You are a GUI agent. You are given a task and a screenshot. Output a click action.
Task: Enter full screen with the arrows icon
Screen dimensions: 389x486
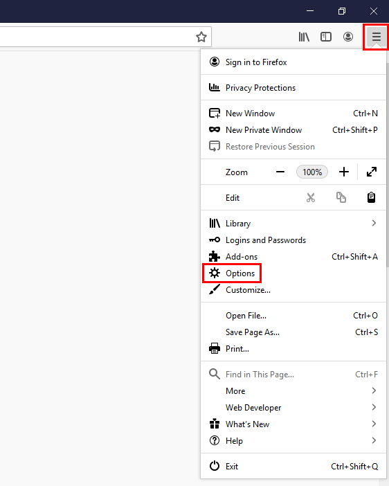click(372, 172)
